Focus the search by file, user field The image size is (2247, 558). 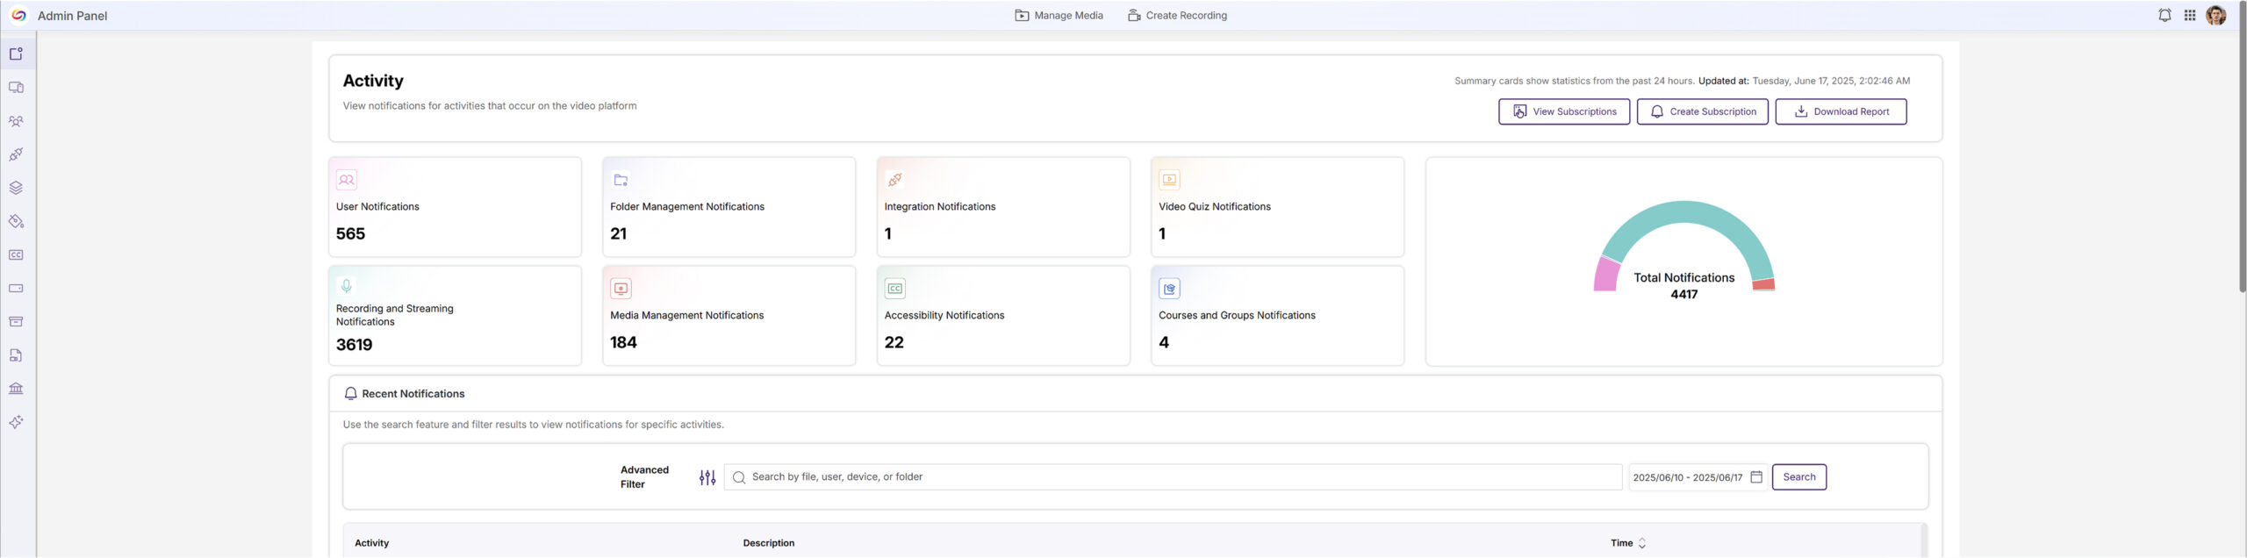pyautogui.click(x=1176, y=477)
